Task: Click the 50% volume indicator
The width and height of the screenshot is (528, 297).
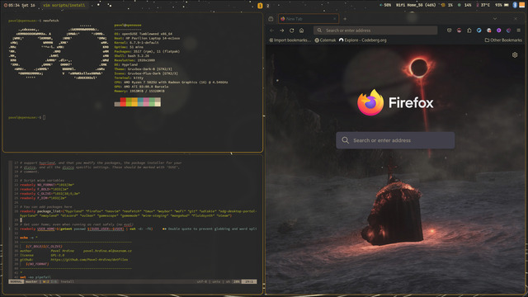Action: click(385, 5)
